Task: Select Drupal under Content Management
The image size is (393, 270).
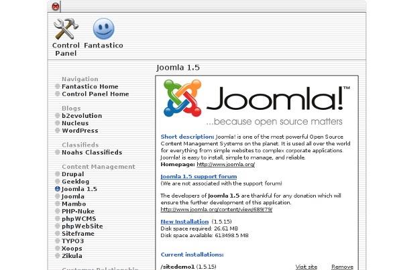Action: (x=73, y=174)
